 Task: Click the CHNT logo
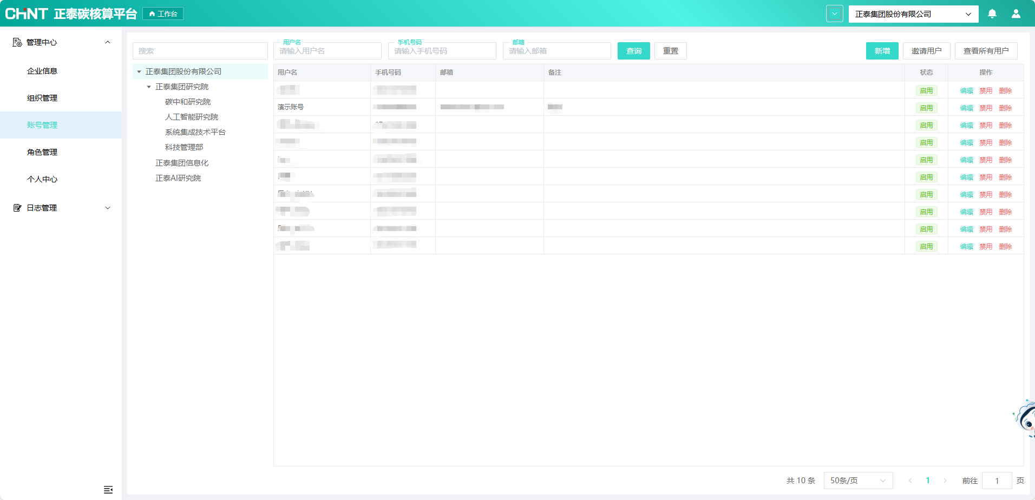(26, 14)
